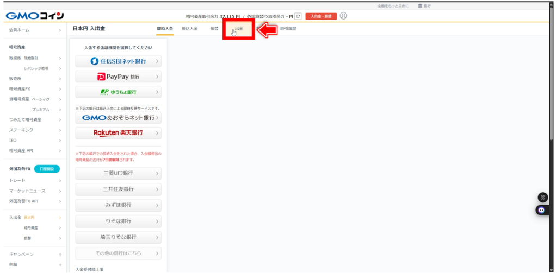The image size is (557, 273).
Task: Click the GMO Coin logo
Action: click(35, 15)
